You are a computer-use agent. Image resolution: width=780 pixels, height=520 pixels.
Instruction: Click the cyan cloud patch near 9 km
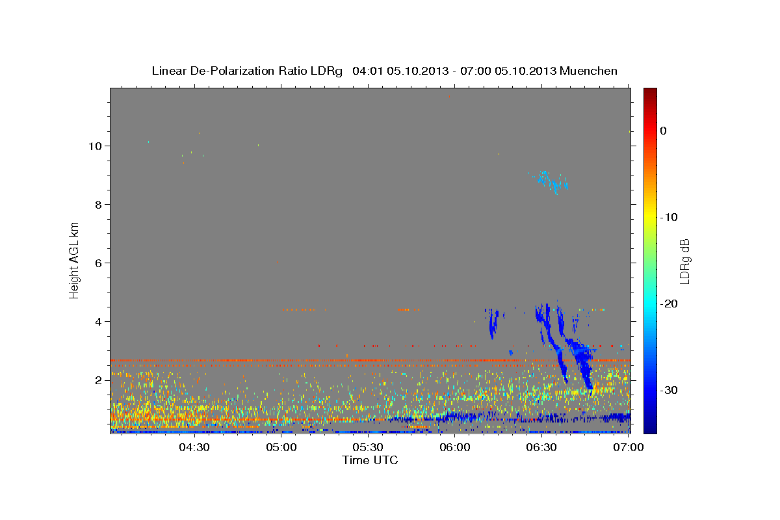[x=552, y=181]
